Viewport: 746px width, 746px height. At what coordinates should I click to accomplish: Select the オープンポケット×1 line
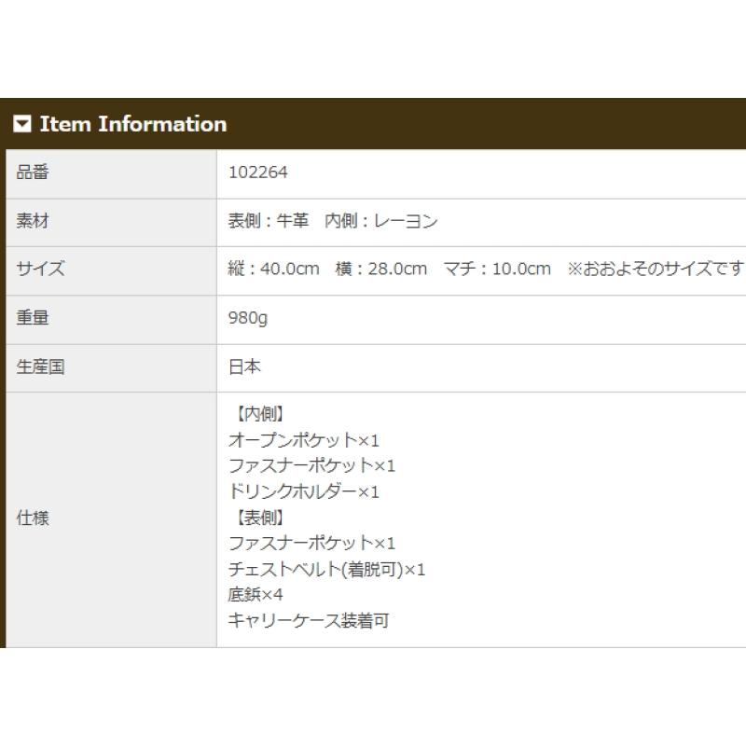point(304,440)
